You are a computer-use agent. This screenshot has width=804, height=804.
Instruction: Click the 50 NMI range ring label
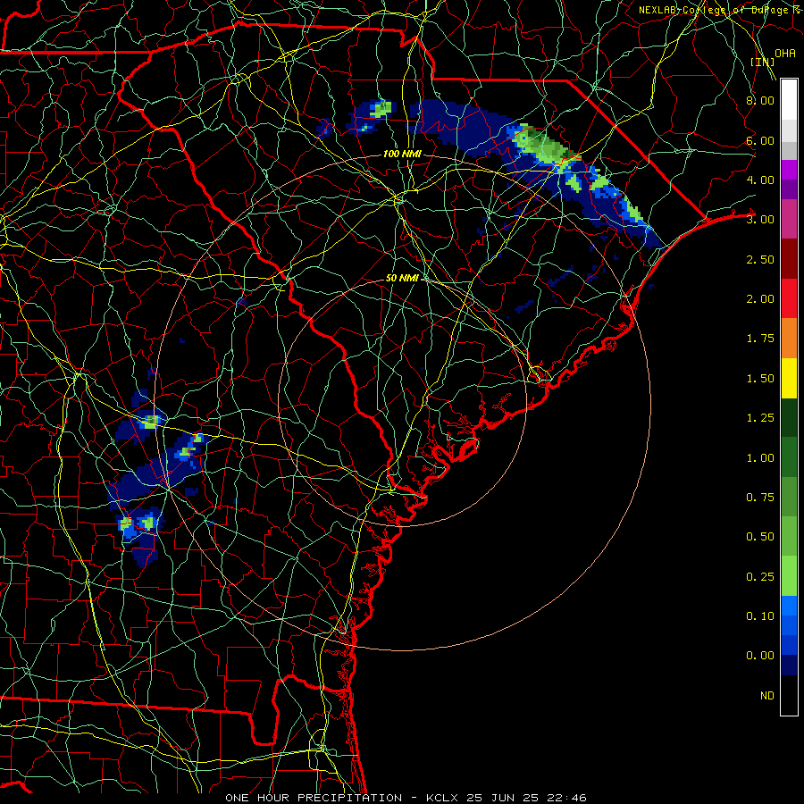click(x=402, y=278)
